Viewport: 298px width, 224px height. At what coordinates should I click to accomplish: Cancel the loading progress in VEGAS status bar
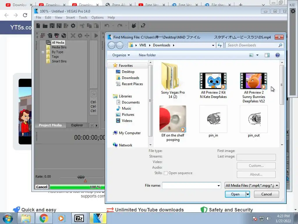click(42, 187)
